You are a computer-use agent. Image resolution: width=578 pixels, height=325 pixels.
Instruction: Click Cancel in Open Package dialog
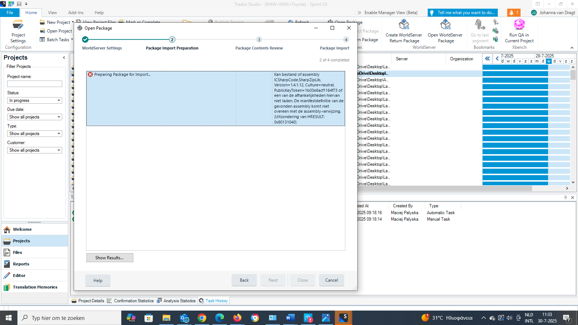[x=332, y=280]
